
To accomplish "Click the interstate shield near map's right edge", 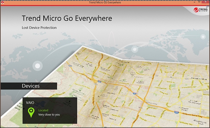I will [177, 112].
